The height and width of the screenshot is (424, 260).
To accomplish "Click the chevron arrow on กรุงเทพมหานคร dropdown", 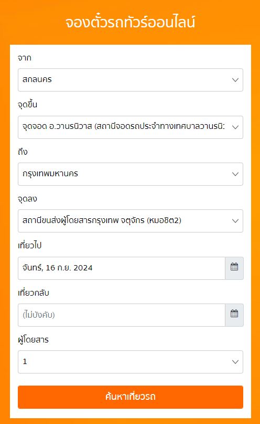I will 235,174.
